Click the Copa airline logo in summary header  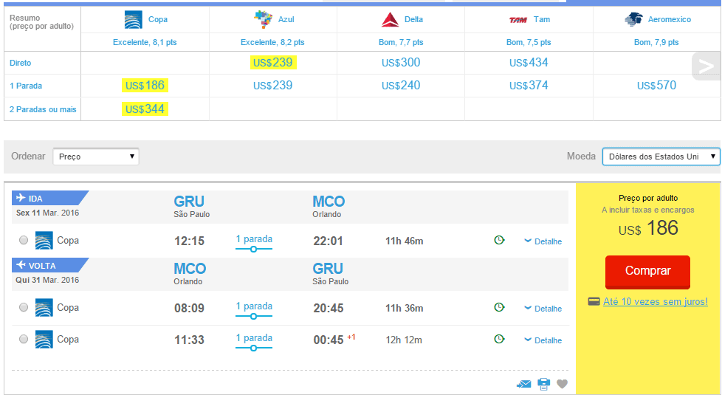coord(134,20)
